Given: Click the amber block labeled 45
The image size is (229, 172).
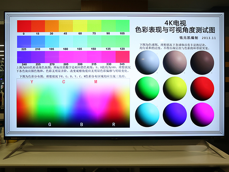Looking at the screenshot, I should [66, 26].
